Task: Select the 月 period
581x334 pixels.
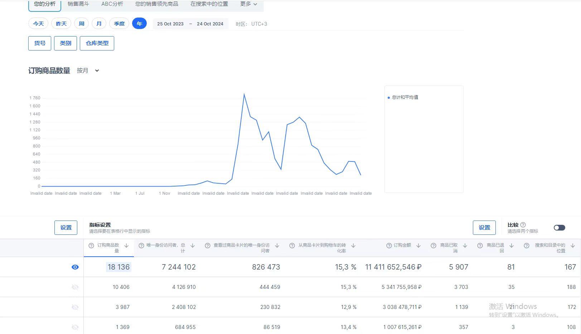Action: coord(99,24)
